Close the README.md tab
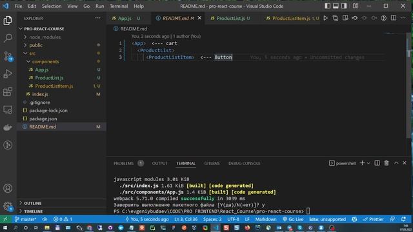Screen dimensions: 413x232 199,18
